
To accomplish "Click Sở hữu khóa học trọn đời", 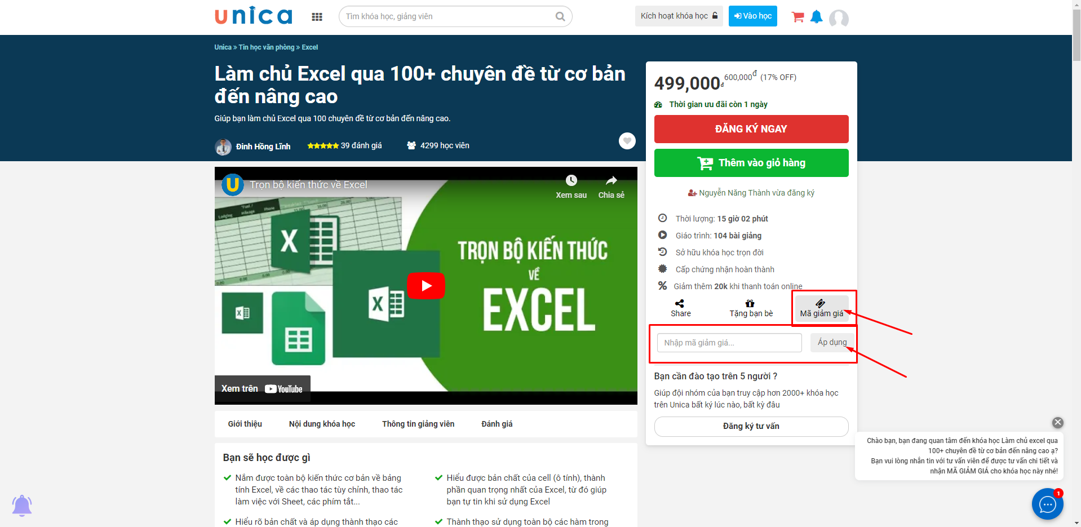I will point(720,253).
